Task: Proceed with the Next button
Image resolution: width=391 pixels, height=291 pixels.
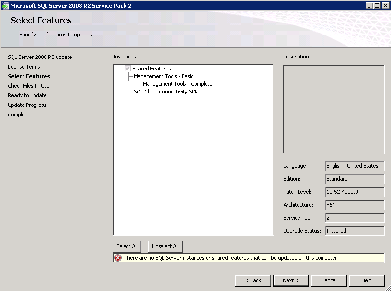Action: click(291, 280)
